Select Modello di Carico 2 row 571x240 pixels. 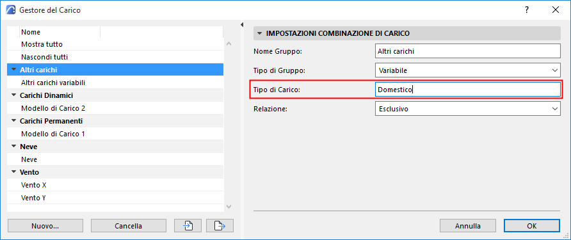[115, 108]
